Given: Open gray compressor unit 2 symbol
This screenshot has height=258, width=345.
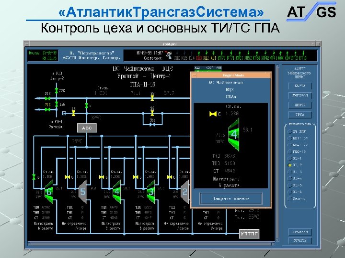Looking at the screenshot, I should click(184, 192).
